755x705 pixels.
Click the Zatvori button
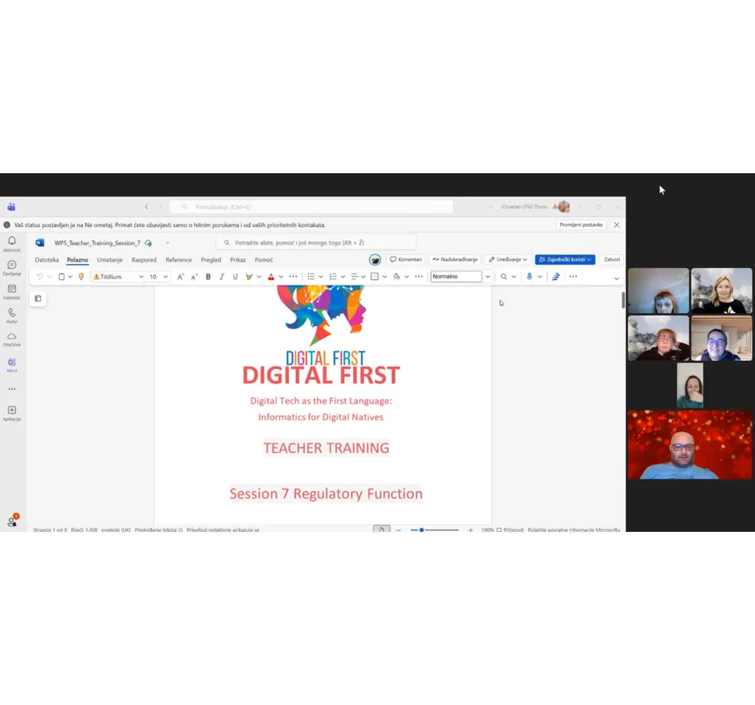(612, 260)
